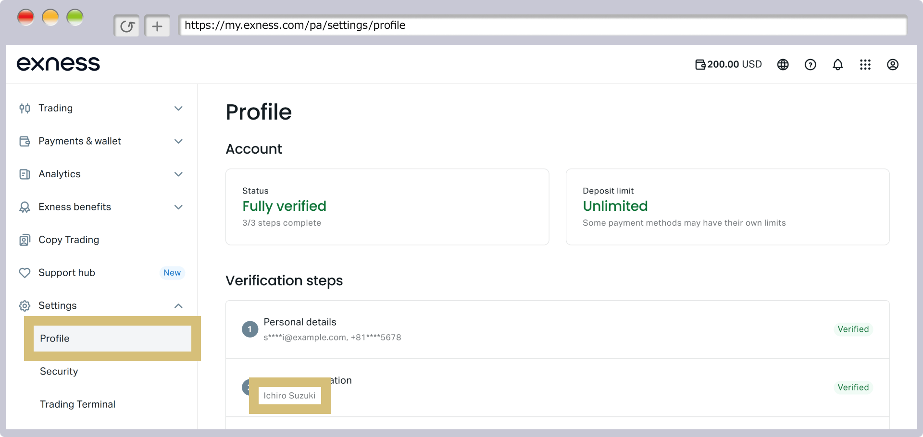Click the 3/3 steps complete text

(282, 223)
